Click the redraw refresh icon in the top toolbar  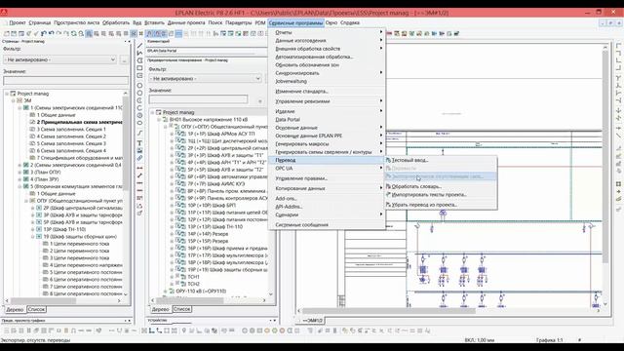tap(74, 34)
